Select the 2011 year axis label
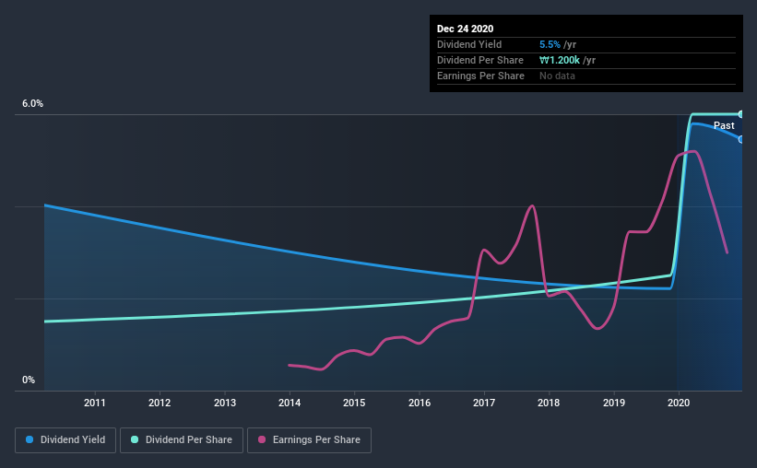757x468 pixels. point(95,403)
